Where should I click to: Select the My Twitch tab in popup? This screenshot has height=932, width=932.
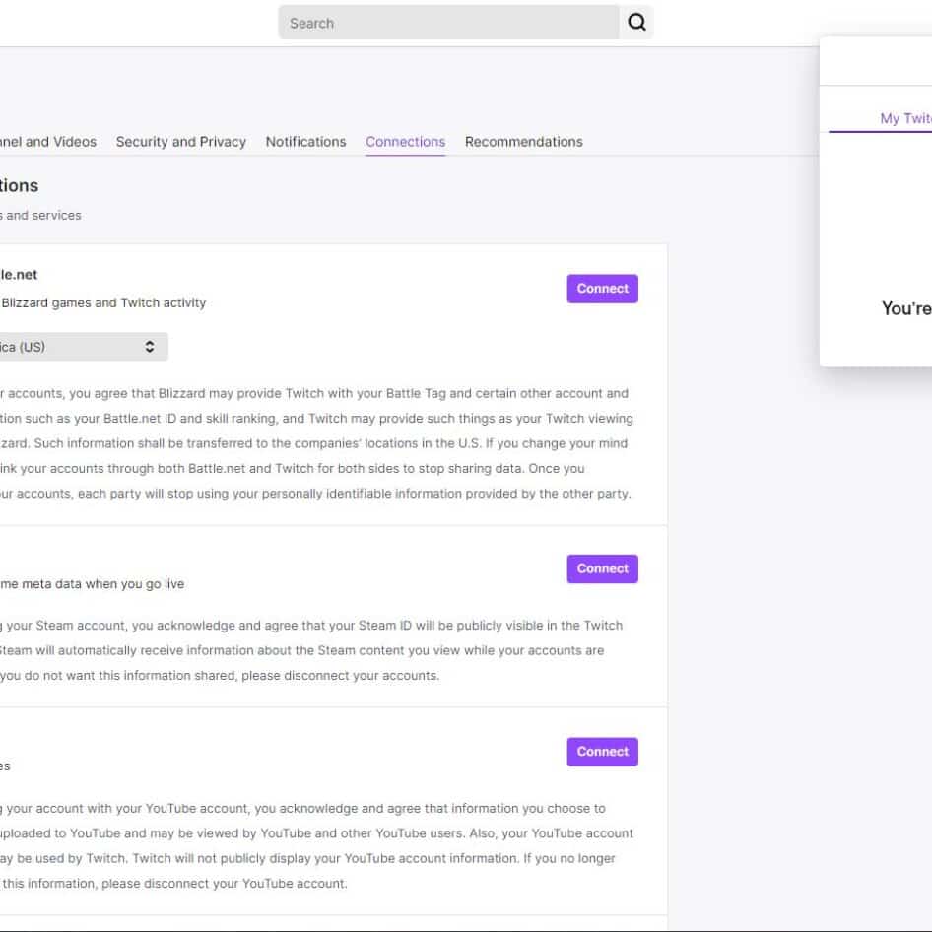(905, 118)
